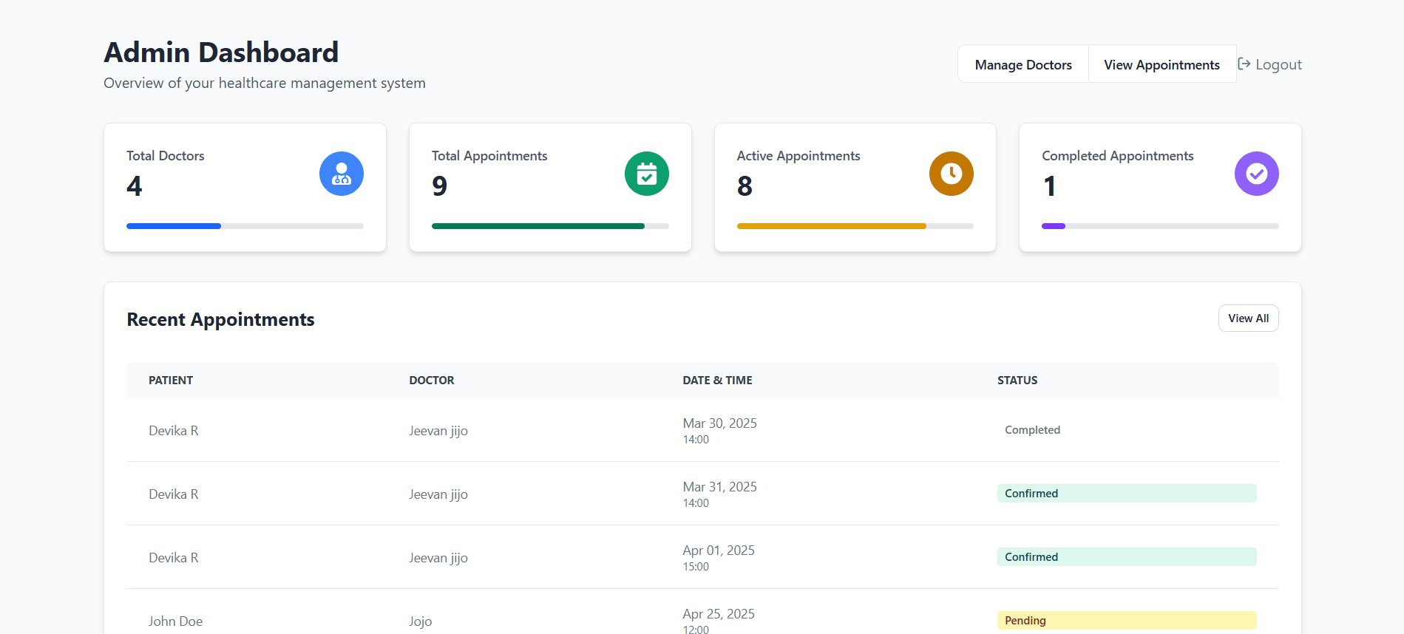Click the STATUS column header
This screenshot has width=1404, height=634.
1017,381
